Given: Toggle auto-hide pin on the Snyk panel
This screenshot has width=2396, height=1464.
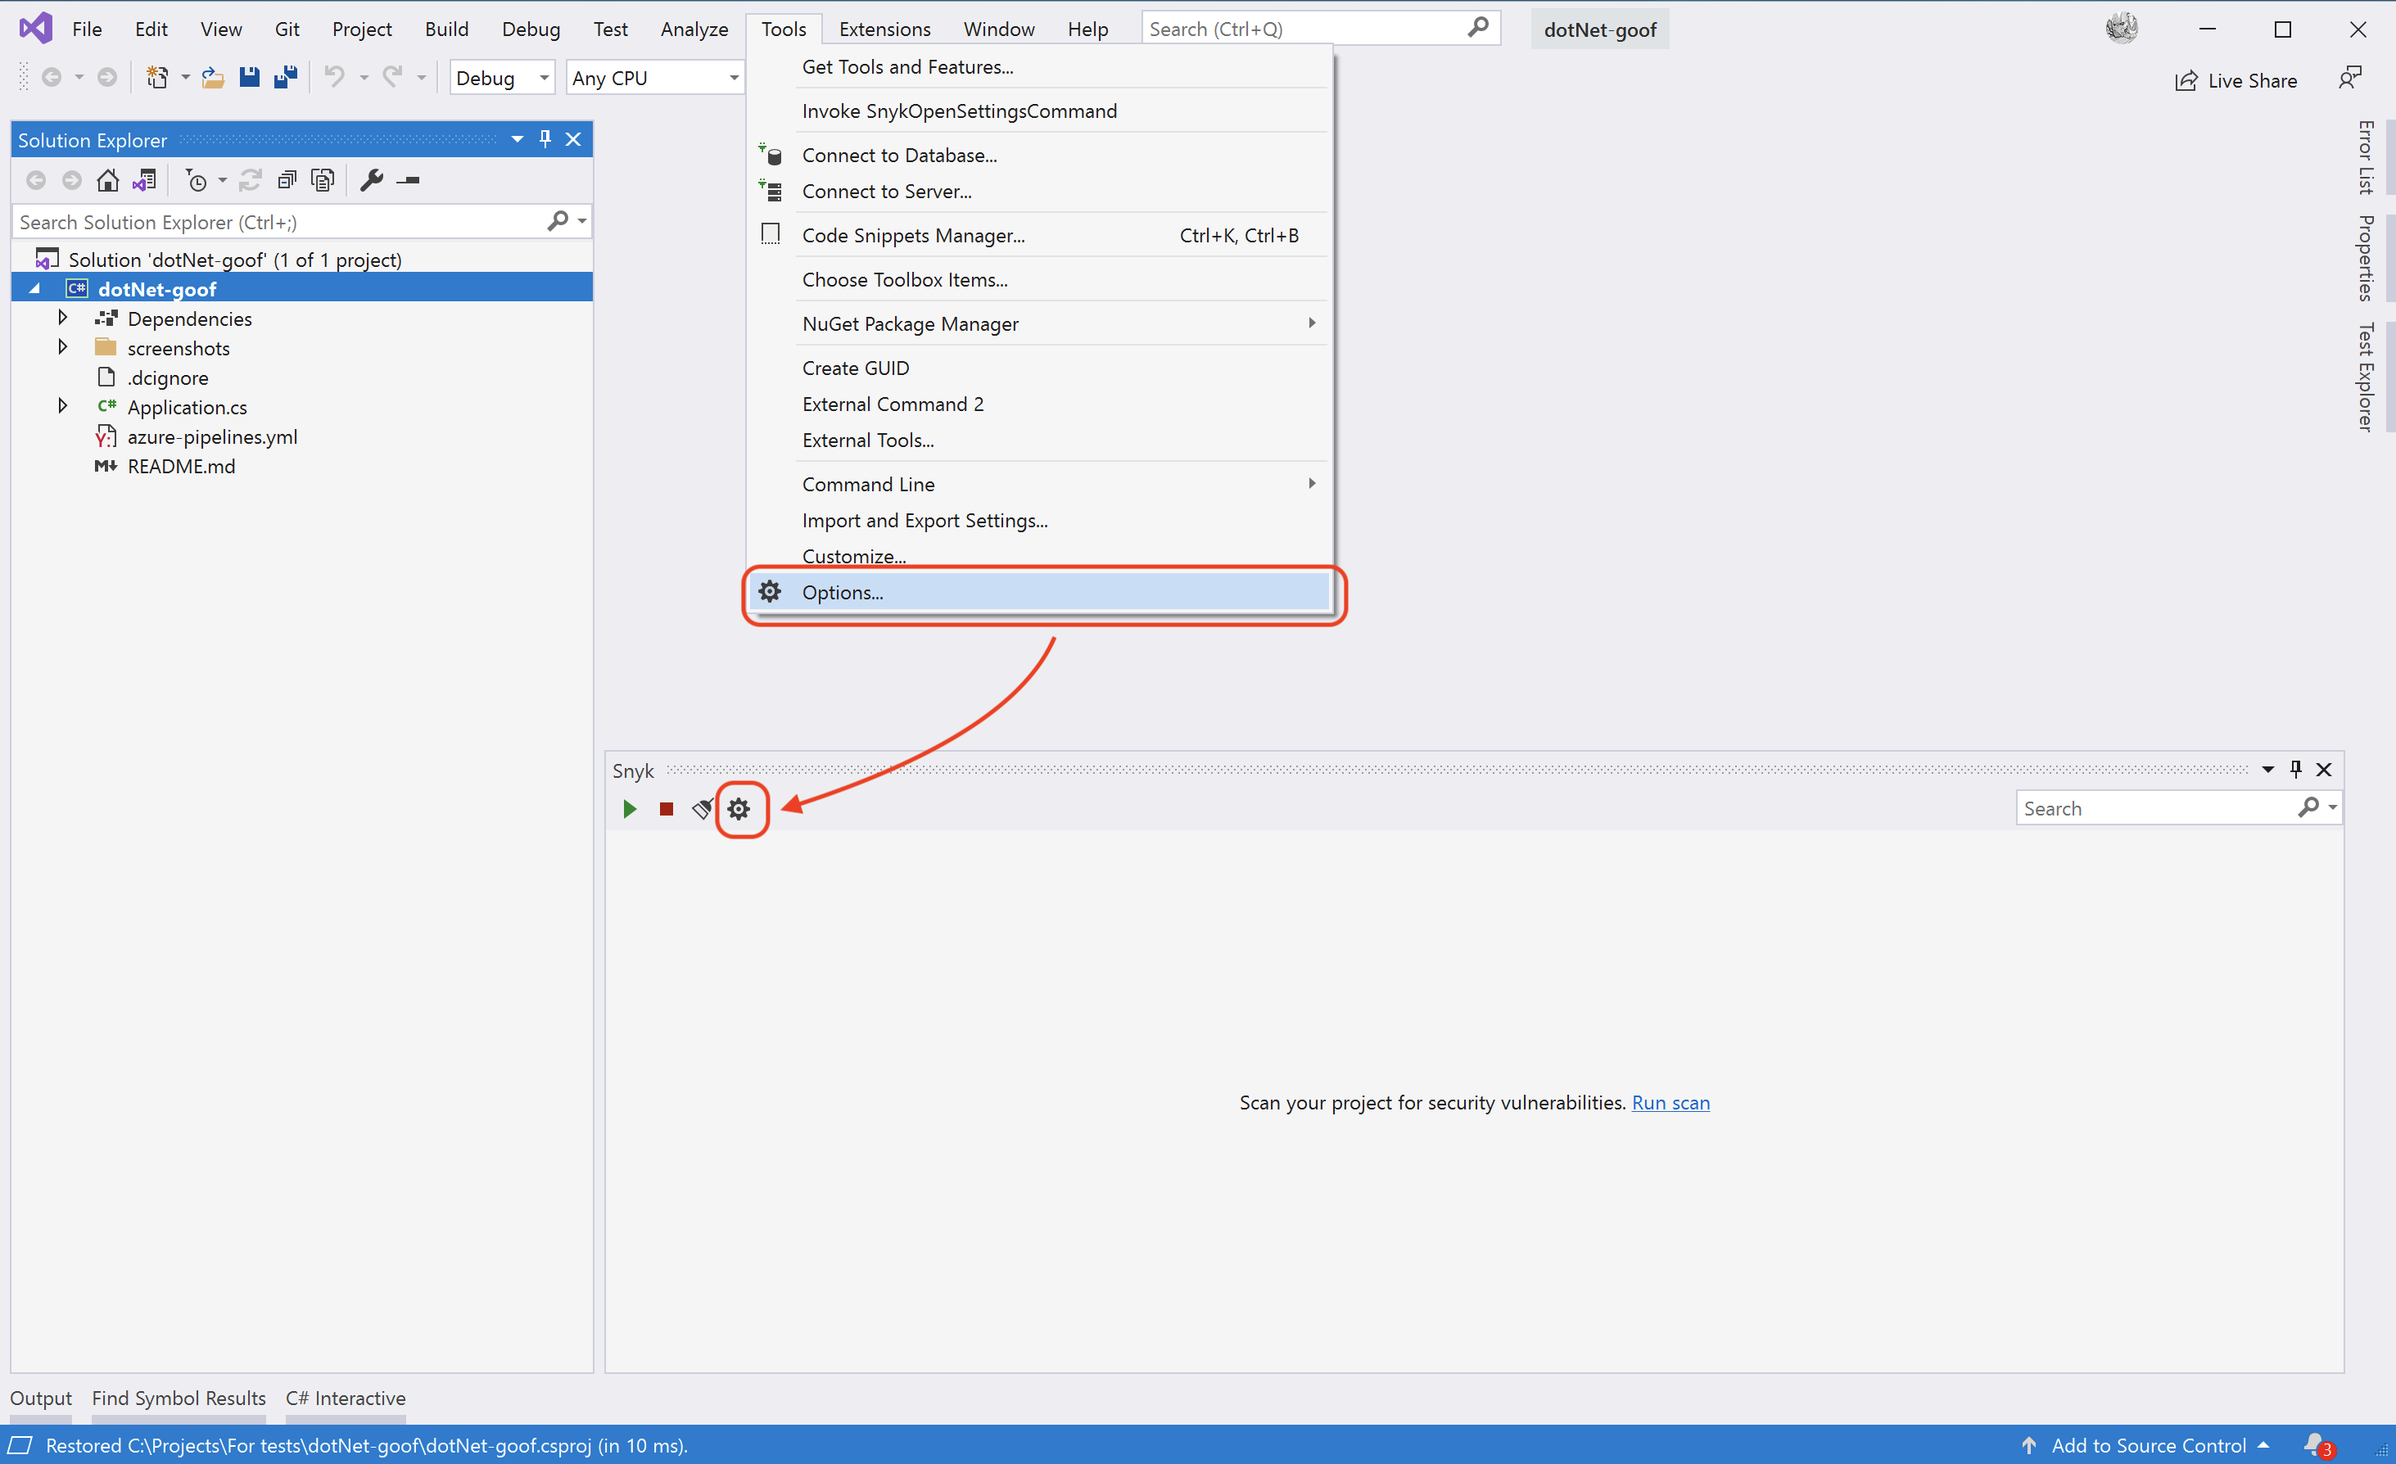Looking at the screenshot, I should (x=2296, y=769).
